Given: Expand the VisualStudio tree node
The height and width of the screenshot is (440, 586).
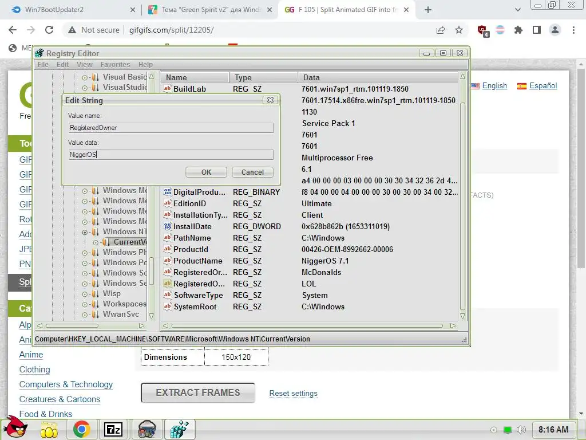Looking at the screenshot, I should coord(85,88).
